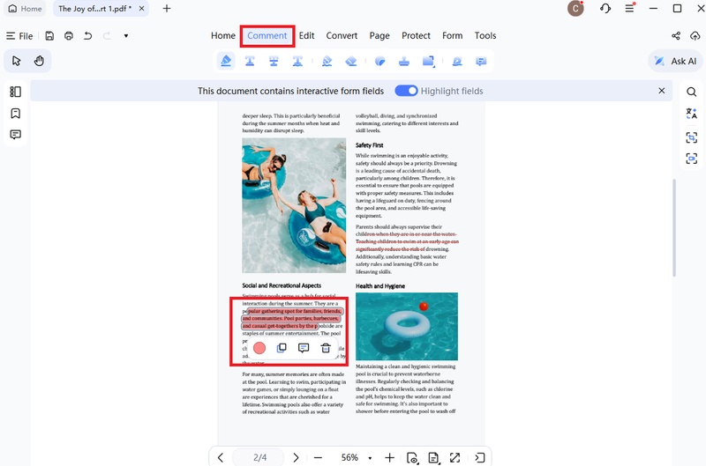Delete the highlight using trash icon
The image size is (706, 466).
tap(326, 348)
